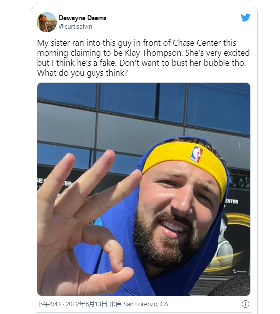The height and width of the screenshot is (314, 280).
Task: Click the 2022年6月13日 date text
Action: click(87, 304)
